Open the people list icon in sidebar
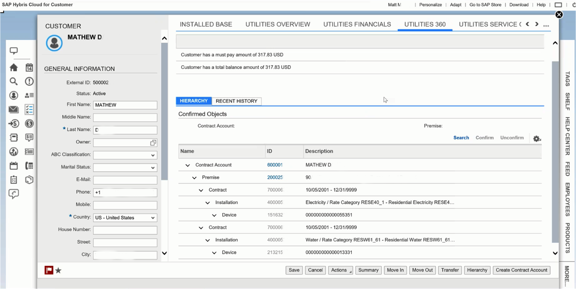Viewport: 576px width, 289px height. pos(29,95)
